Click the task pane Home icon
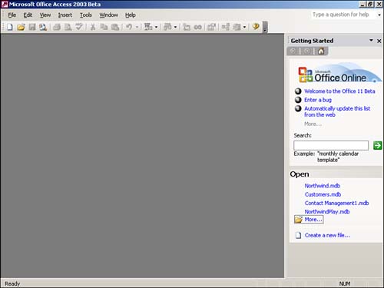The width and height of the screenshot is (384, 288). (x=321, y=51)
